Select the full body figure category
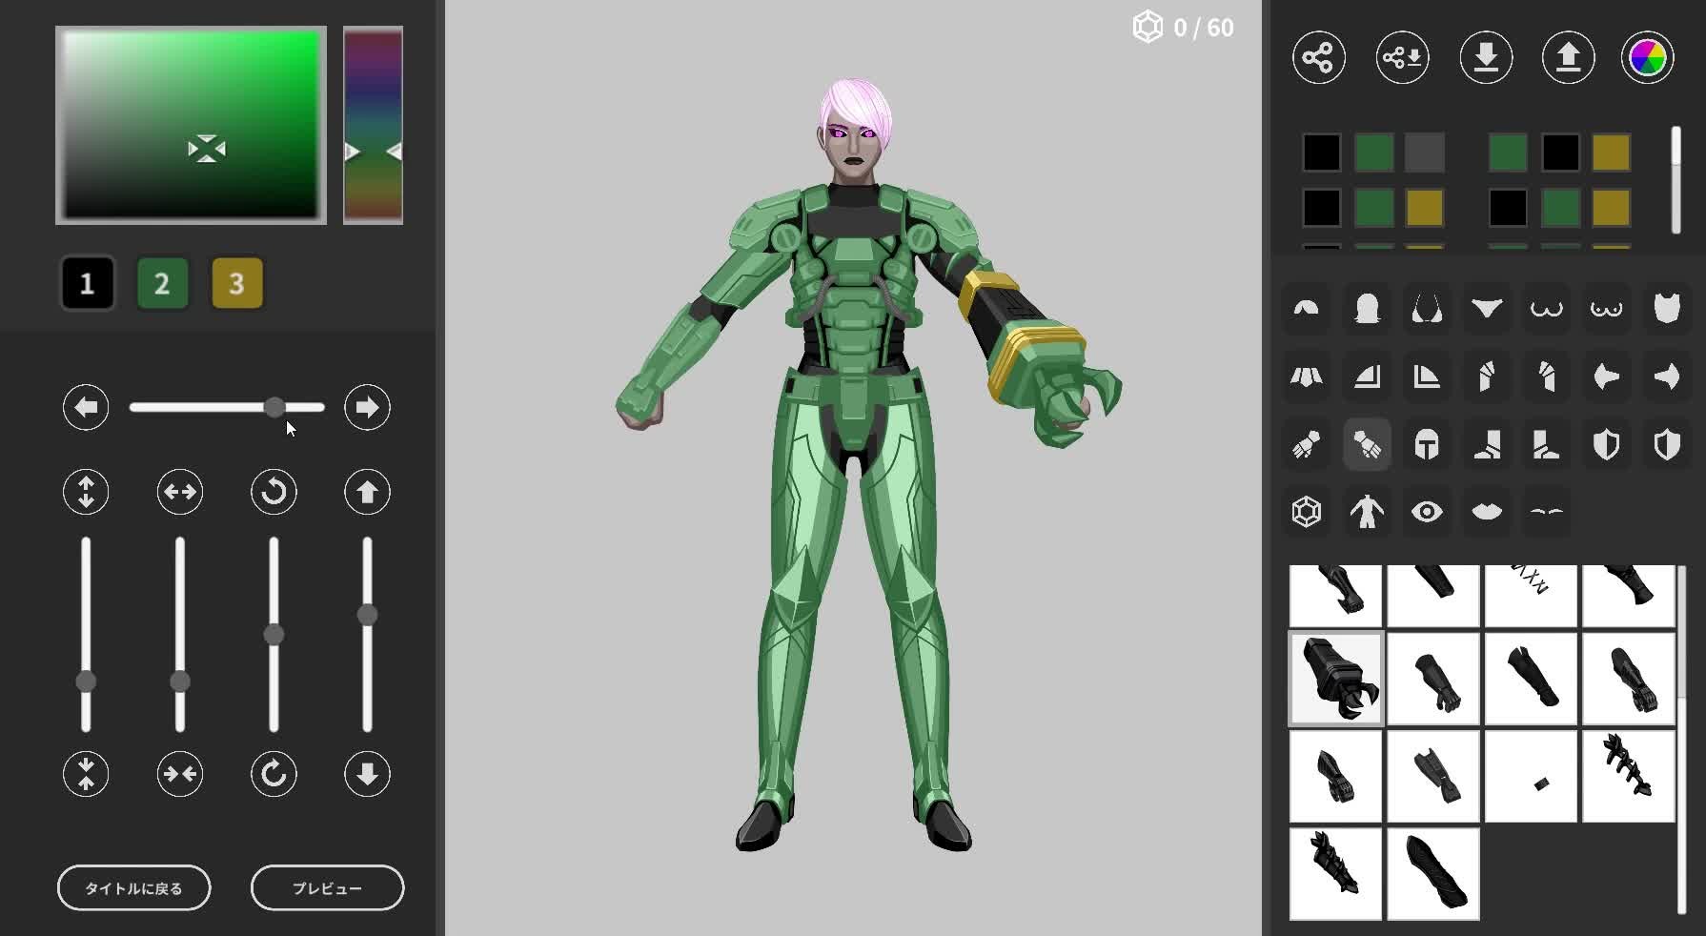The image size is (1706, 936). tap(1367, 512)
